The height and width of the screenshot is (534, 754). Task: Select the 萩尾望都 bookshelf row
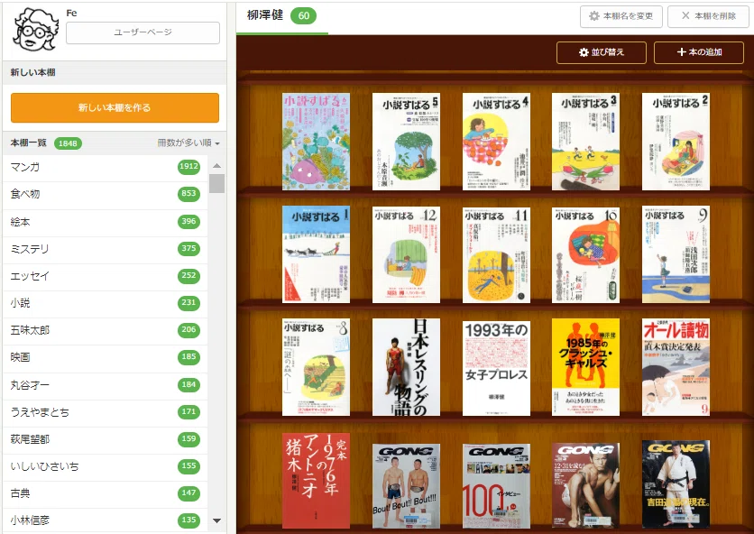point(106,439)
